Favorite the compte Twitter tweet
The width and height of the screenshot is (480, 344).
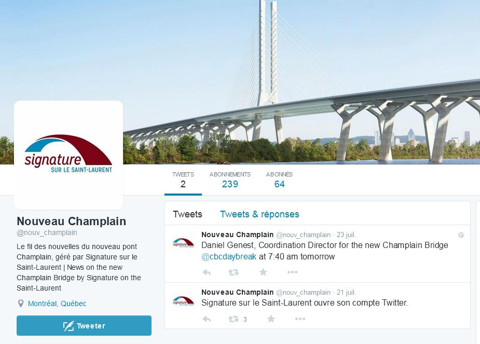pyautogui.click(x=271, y=319)
